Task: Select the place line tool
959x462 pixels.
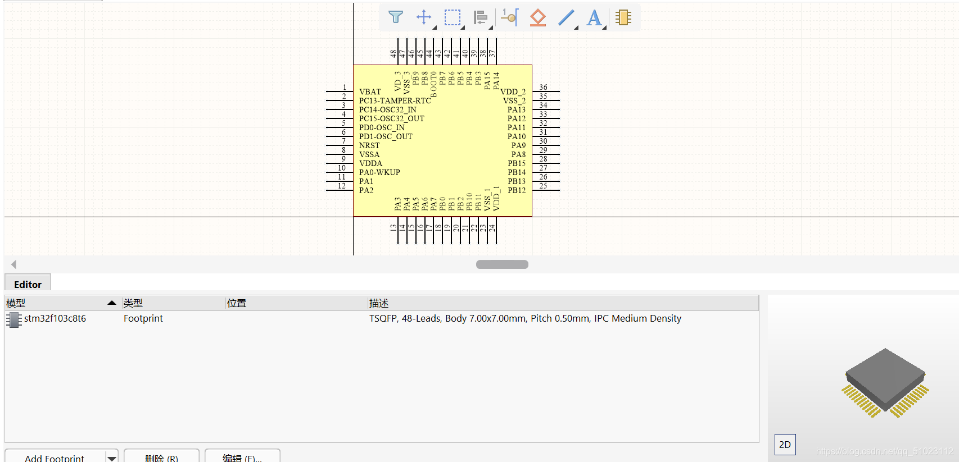Action: click(x=566, y=17)
